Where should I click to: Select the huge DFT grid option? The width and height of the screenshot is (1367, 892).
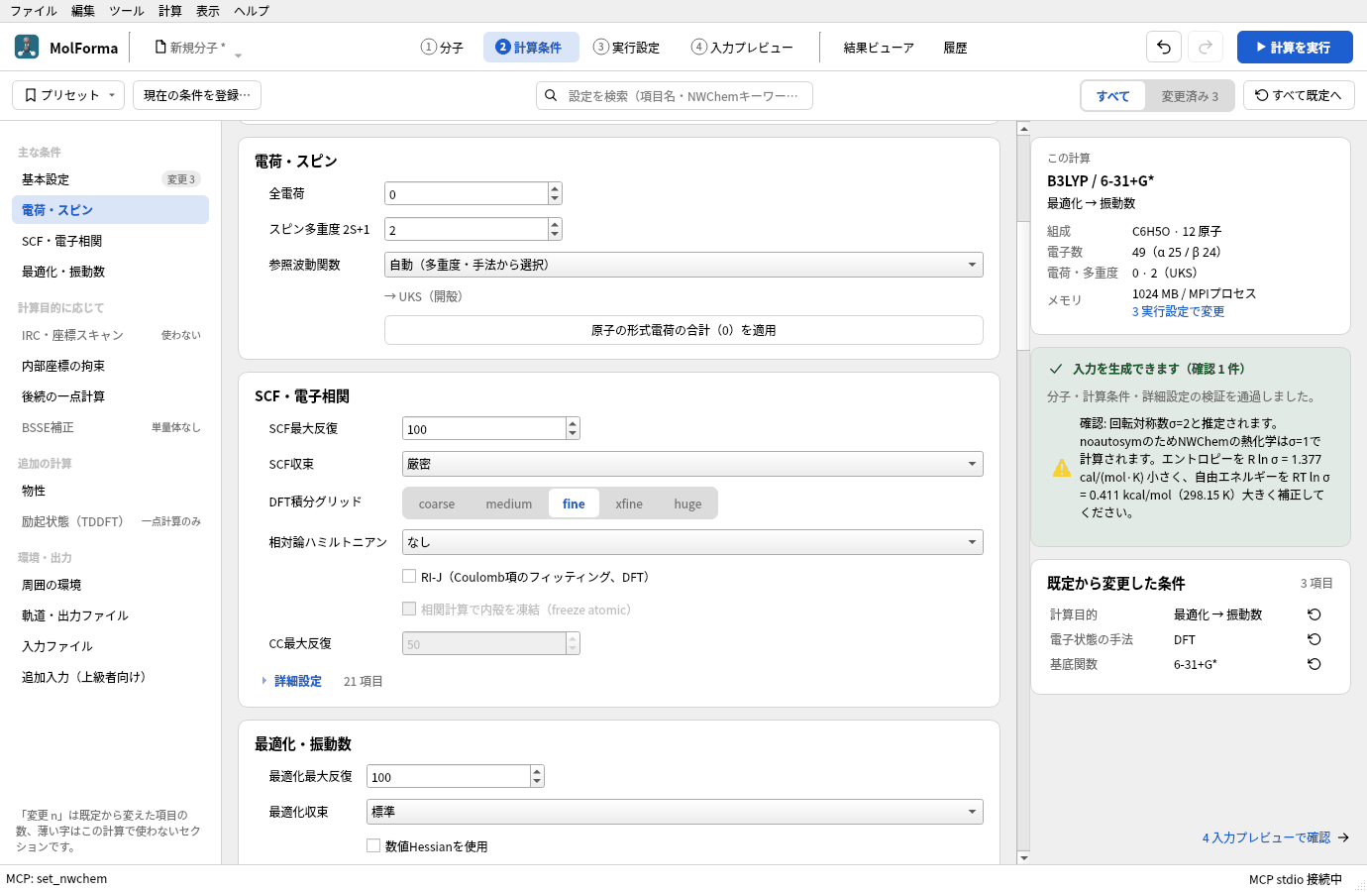687,503
